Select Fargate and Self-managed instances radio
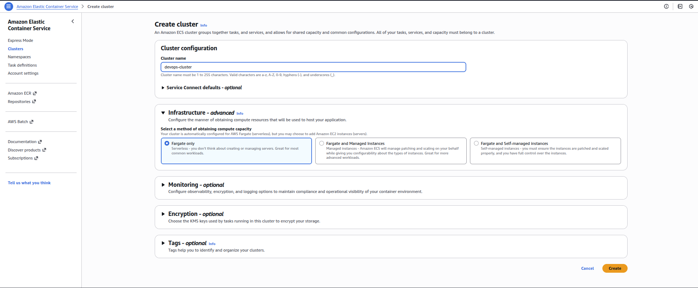The width and height of the screenshot is (698, 288). point(476,143)
